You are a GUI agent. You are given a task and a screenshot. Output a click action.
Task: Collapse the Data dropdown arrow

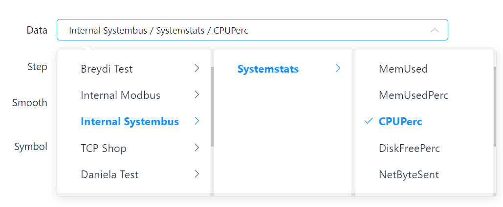point(435,30)
